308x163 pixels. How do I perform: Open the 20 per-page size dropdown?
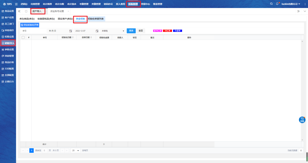click(x=76, y=150)
